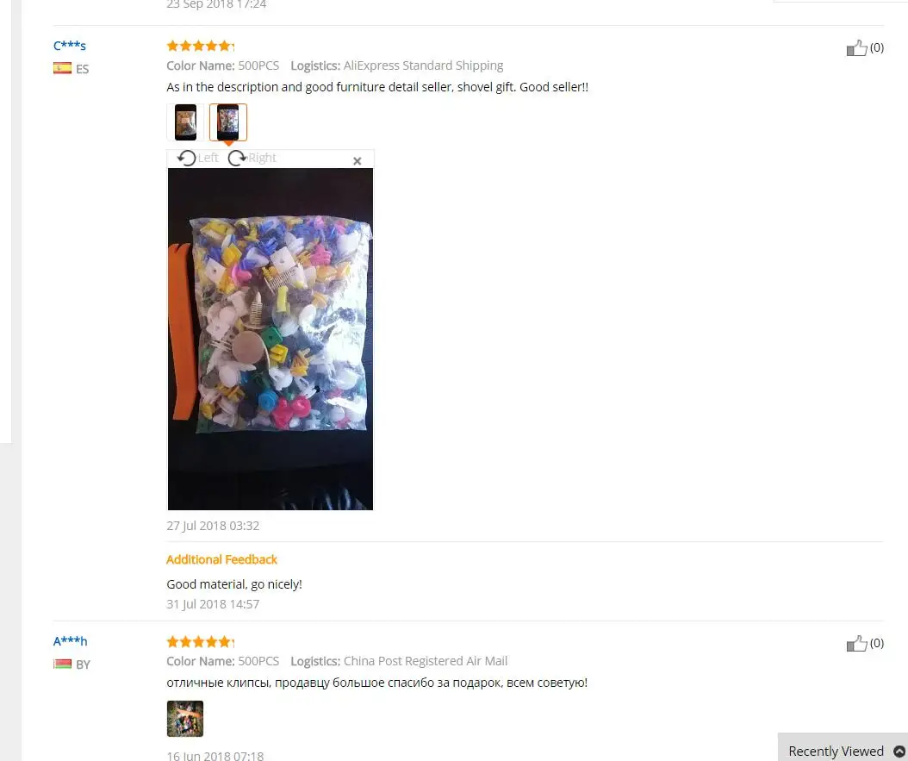Like the review by A***h
This screenshot has height=761, width=908.
click(x=856, y=644)
